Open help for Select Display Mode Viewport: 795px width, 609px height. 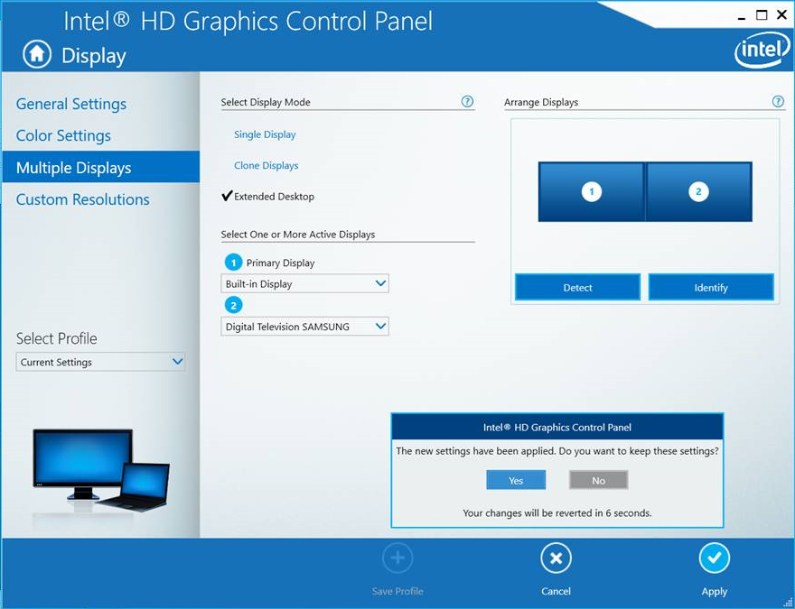click(467, 101)
